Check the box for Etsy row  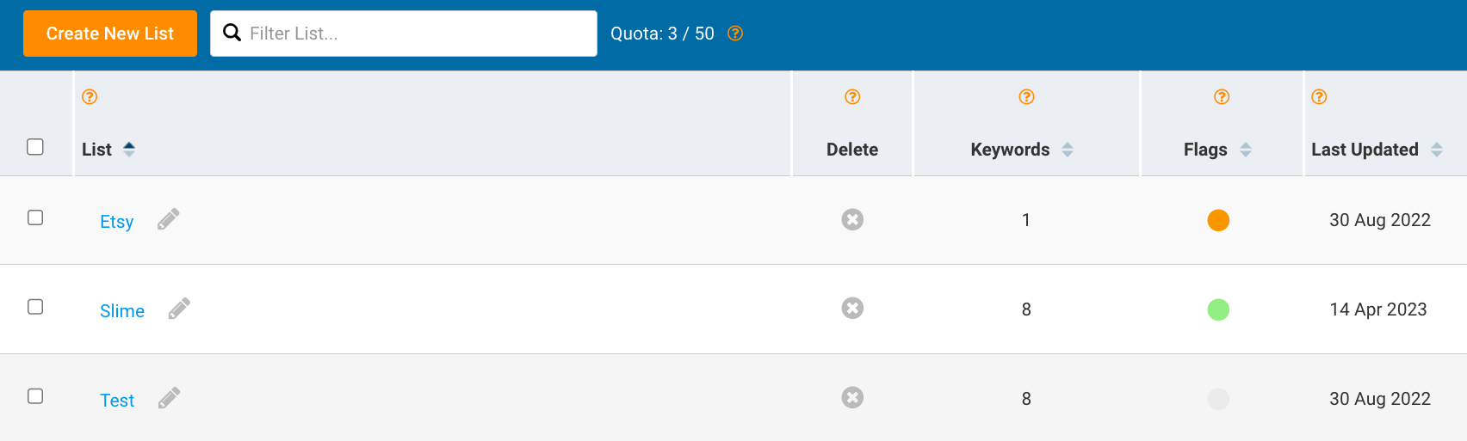35,217
